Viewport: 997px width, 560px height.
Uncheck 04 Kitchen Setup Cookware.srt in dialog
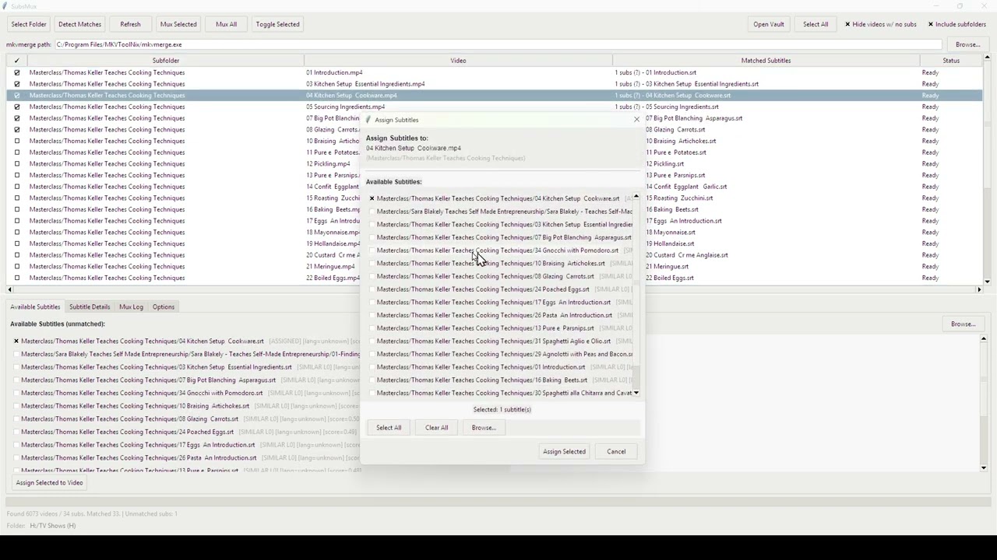coord(372,198)
